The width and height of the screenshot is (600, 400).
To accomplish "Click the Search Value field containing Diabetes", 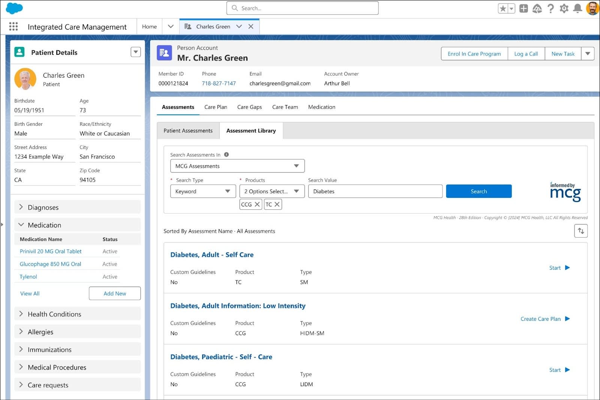I will pyautogui.click(x=375, y=191).
